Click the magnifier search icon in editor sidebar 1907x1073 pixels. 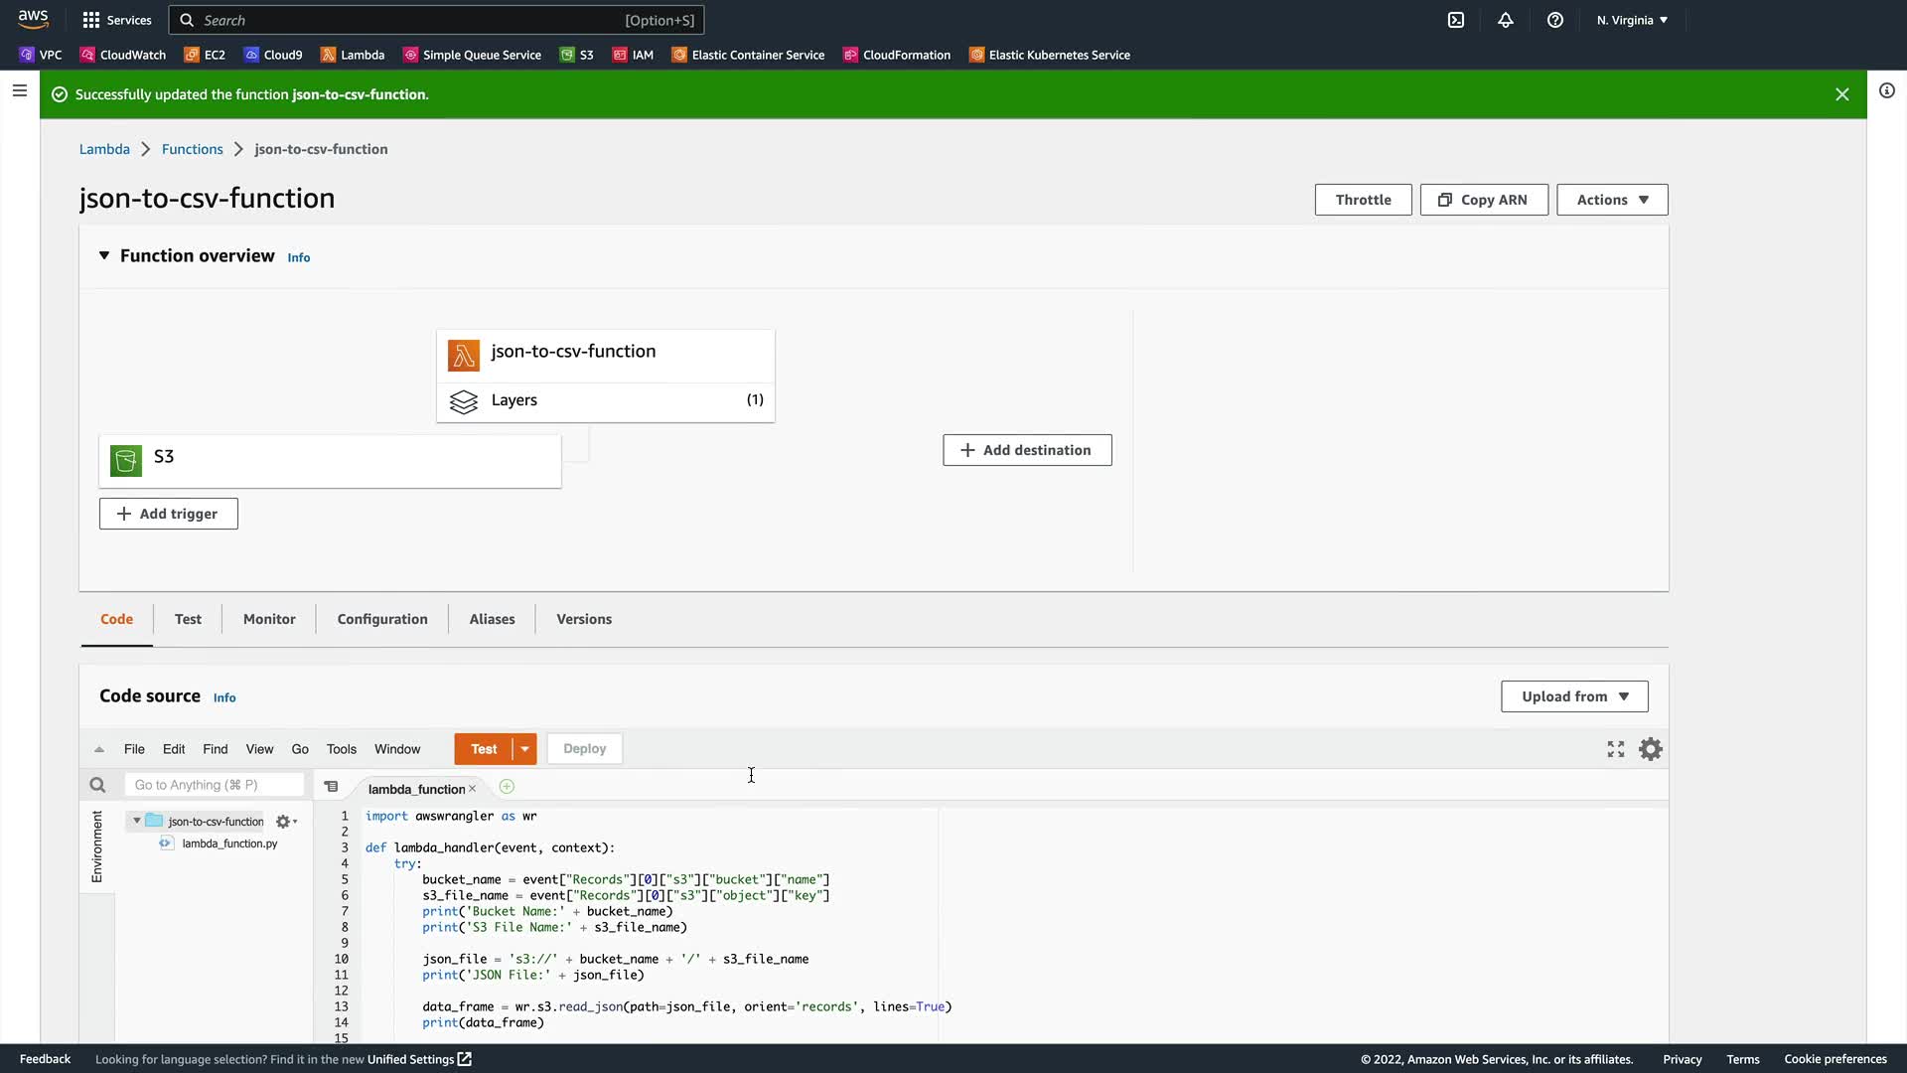click(x=97, y=786)
